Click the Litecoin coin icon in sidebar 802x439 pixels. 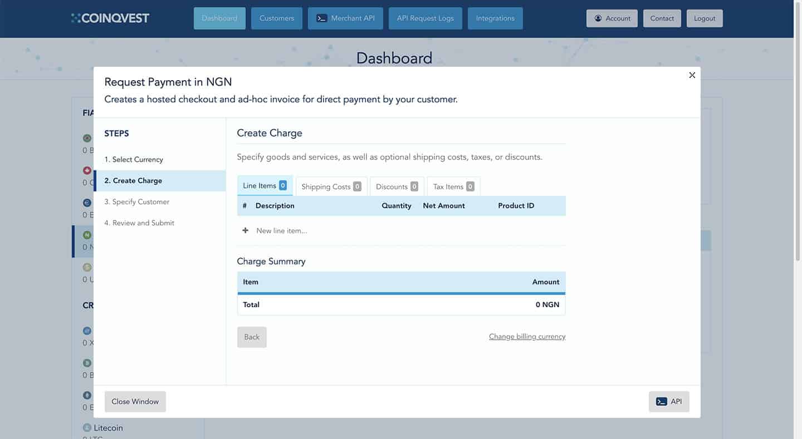(x=87, y=428)
